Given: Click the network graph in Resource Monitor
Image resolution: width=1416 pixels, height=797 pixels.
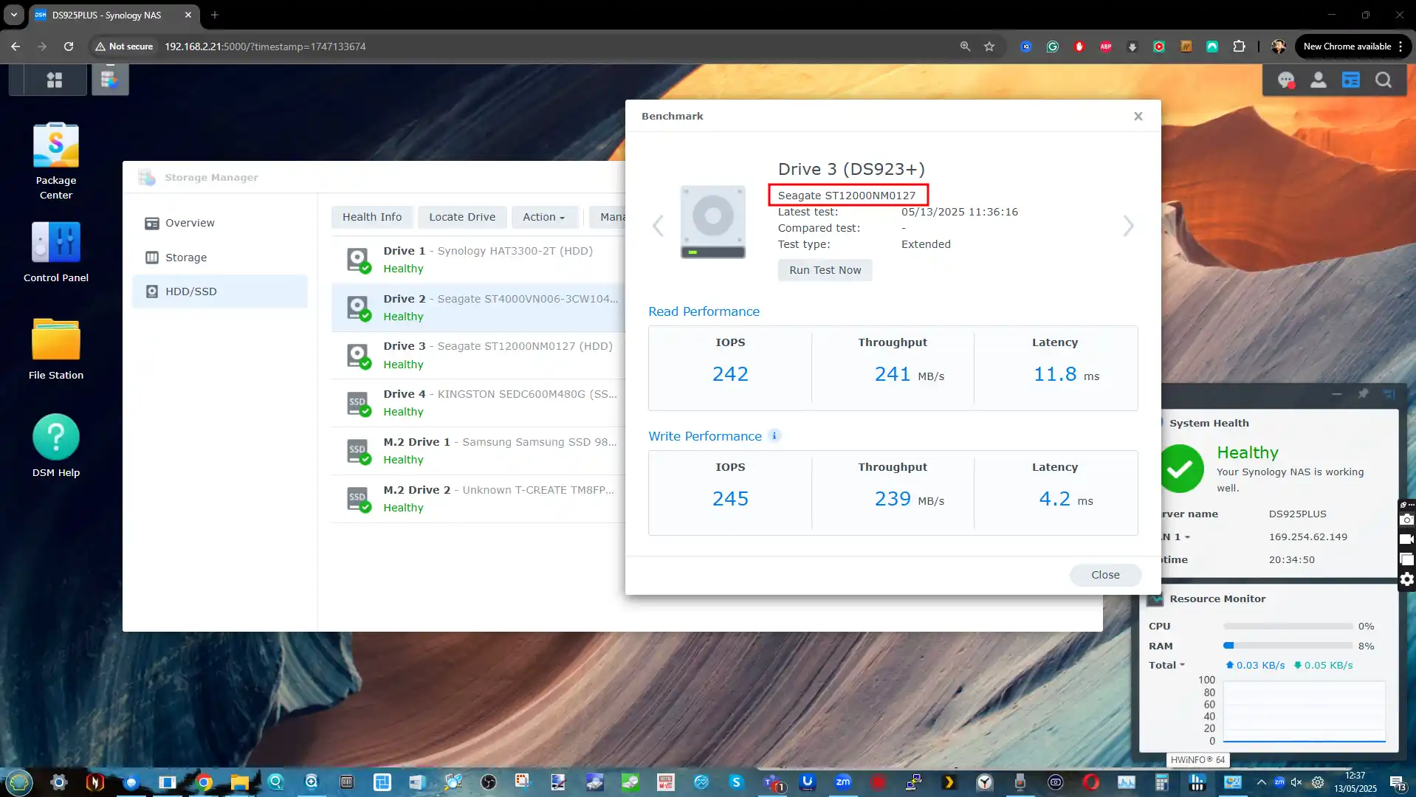Looking at the screenshot, I should pyautogui.click(x=1304, y=712).
